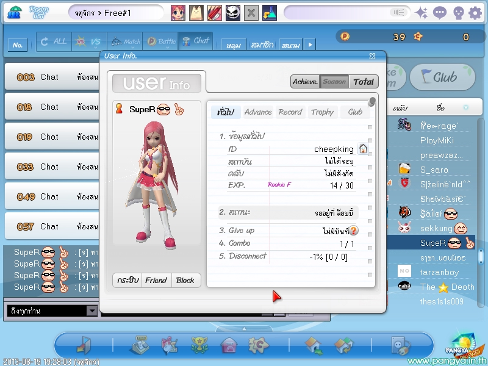Click the Give up question mark icon
488x366 pixels.
coord(354,231)
